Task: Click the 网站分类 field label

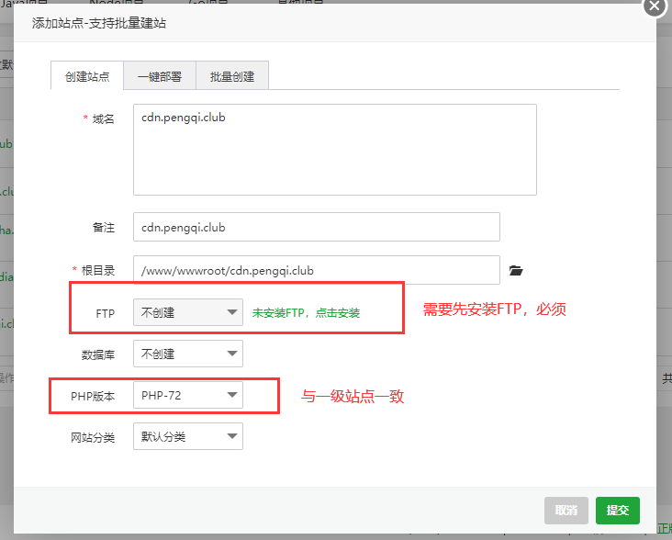Action: (x=93, y=437)
